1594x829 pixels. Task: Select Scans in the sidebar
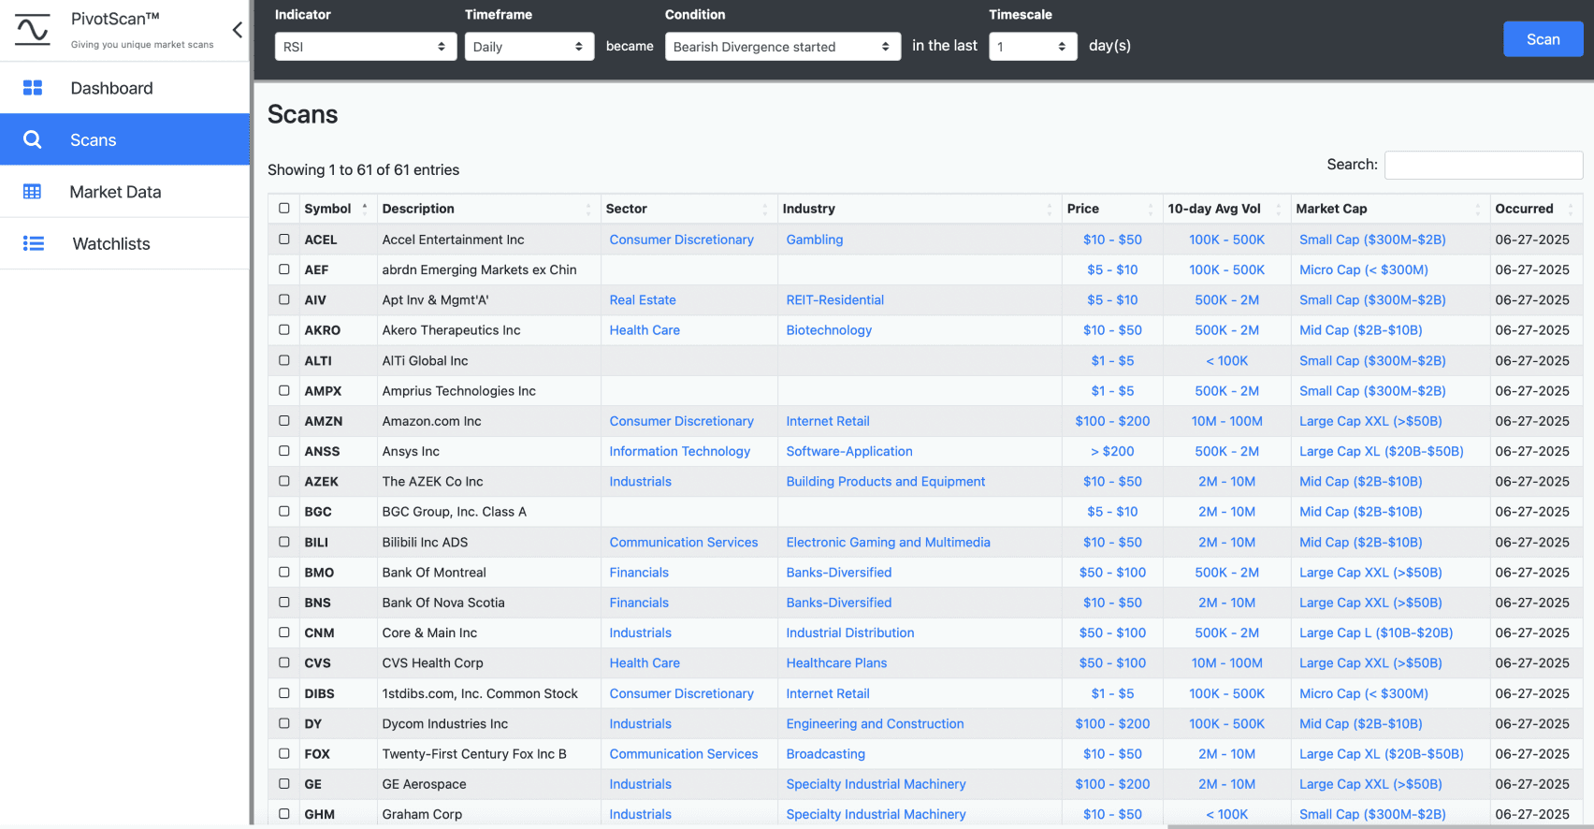[x=124, y=139]
